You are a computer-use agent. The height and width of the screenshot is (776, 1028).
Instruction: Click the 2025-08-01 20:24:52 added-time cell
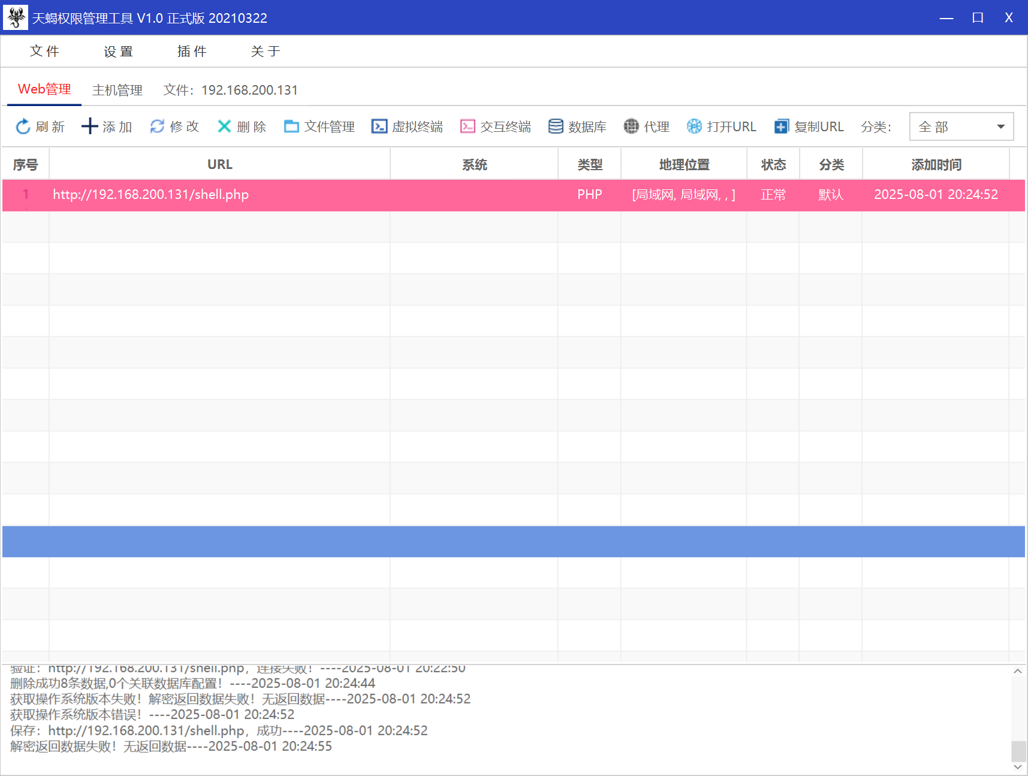click(936, 195)
